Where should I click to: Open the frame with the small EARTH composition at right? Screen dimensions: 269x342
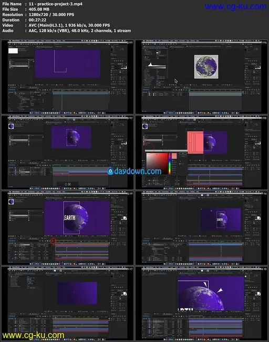click(x=201, y=228)
